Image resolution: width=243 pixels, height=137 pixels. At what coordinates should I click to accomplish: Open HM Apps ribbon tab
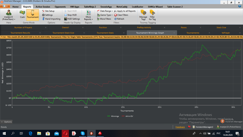click(x=75, y=7)
